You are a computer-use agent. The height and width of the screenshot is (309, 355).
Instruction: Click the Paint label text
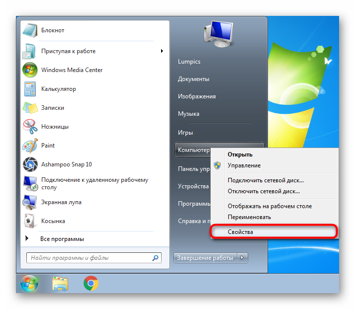(48, 146)
